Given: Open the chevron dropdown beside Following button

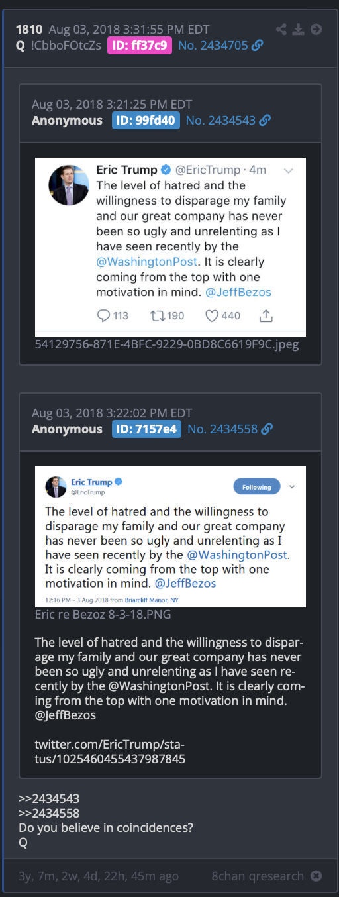Looking at the screenshot, I should click(x=292, y=487).
